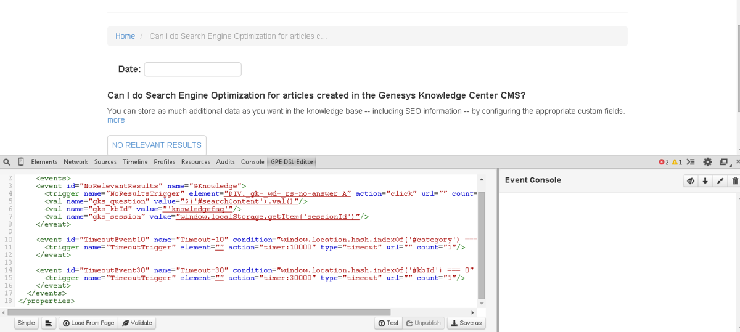Click the Save as button
Viewport: 740px width, 332px height.
[466, 323]
